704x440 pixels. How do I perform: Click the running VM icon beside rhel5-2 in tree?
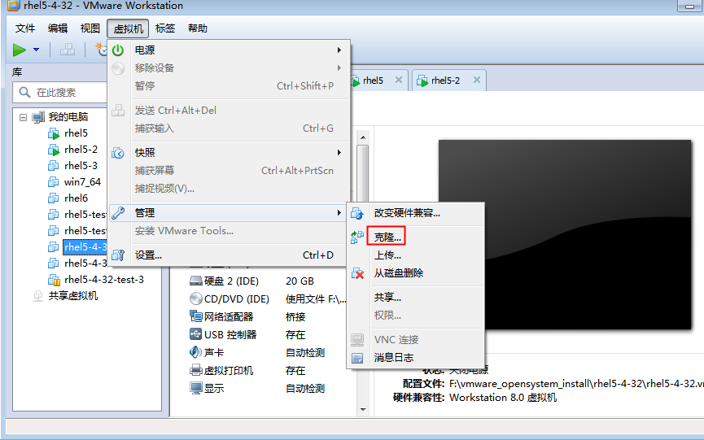tap(54, 150)
